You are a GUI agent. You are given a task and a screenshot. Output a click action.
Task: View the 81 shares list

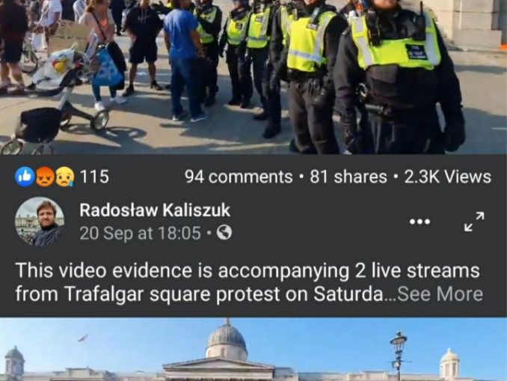pos(348,177)
